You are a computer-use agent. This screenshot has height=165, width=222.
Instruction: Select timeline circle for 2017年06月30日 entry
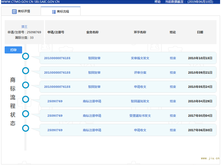coord(26,128)
